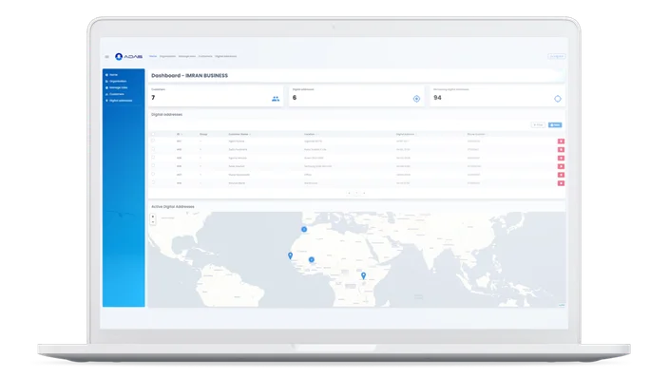The height and width of the screenshot is (378, 669).
Task: Check the third row checkbox in table
Action: pos(153,158)
